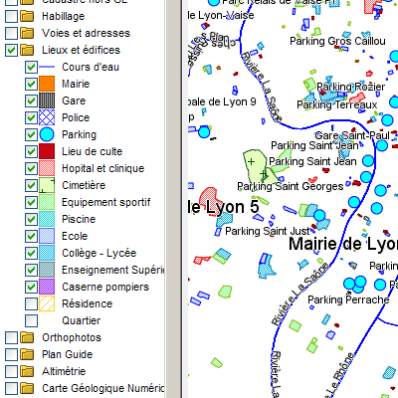Uncheck the Cours d'eau layer checkbox
The height and width of the screenshot is (398, 398).
point(32,67)
